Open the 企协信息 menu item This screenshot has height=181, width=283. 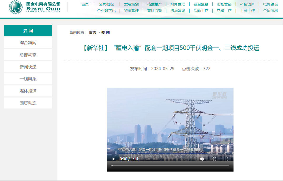click(270, 10)
